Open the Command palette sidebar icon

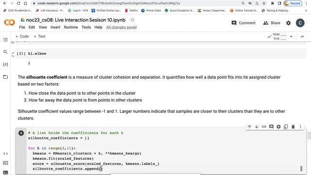click(5, 163)
